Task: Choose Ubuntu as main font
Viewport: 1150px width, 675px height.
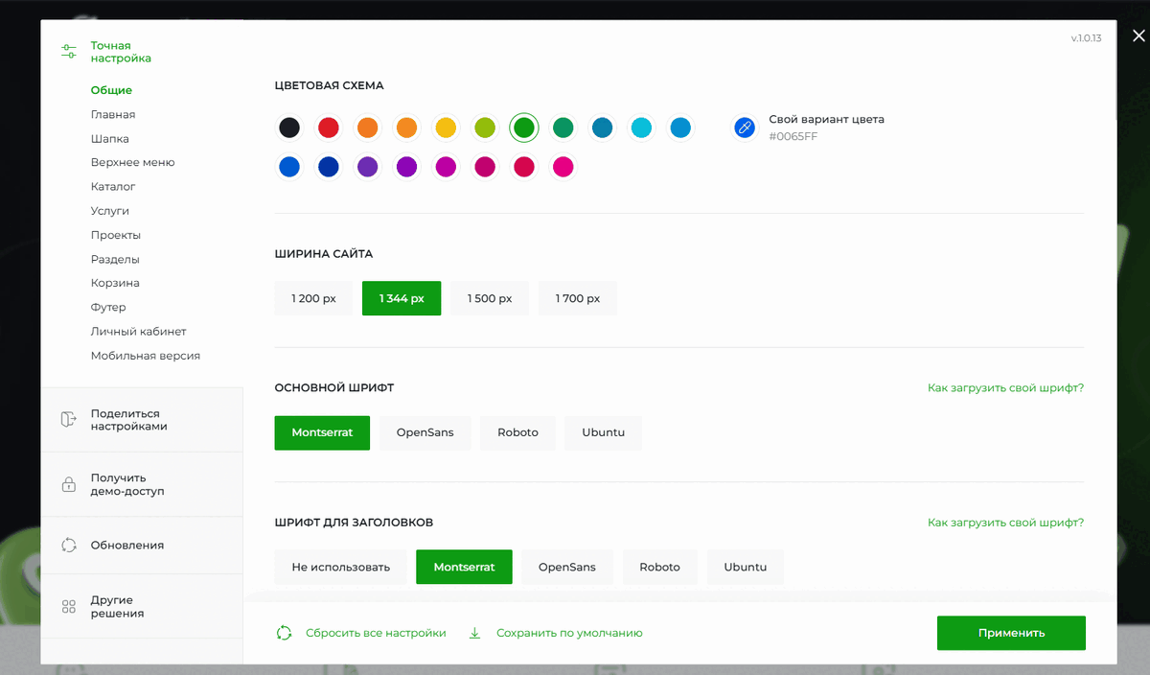Action: pos(603,432)
